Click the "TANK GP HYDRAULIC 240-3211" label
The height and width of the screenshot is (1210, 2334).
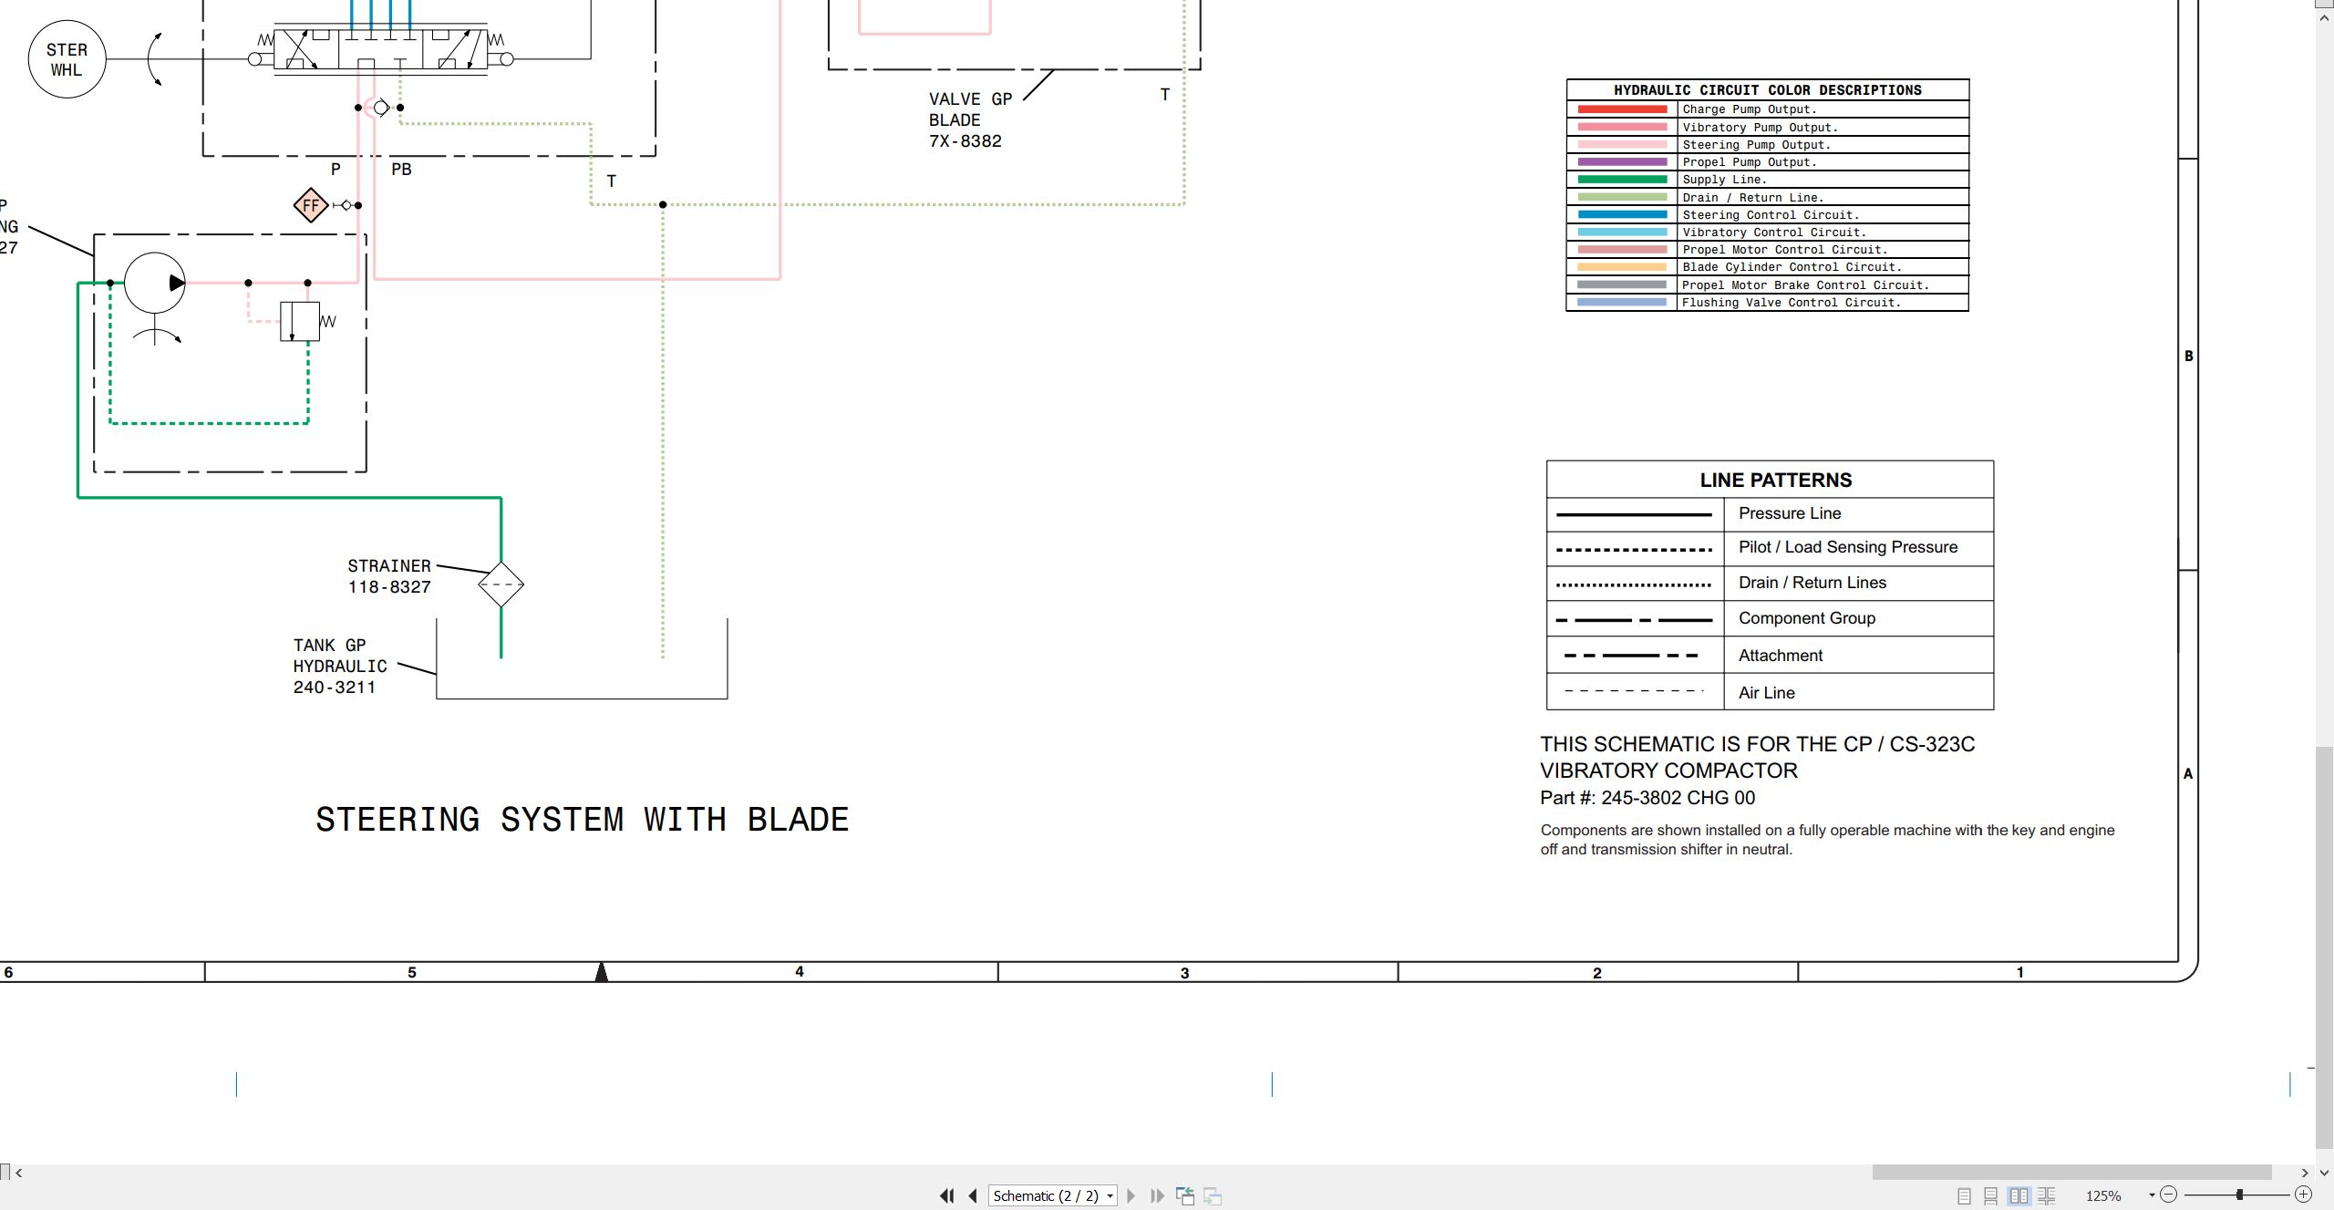pyautogui.click(x=340, y=667)
